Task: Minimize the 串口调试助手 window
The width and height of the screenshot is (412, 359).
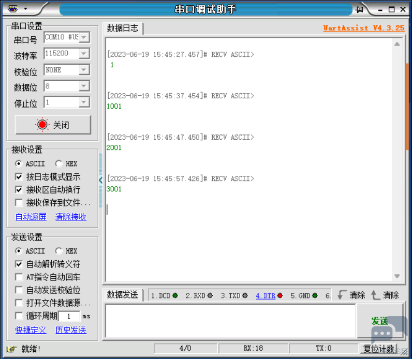Action: [x=380, y=10]
